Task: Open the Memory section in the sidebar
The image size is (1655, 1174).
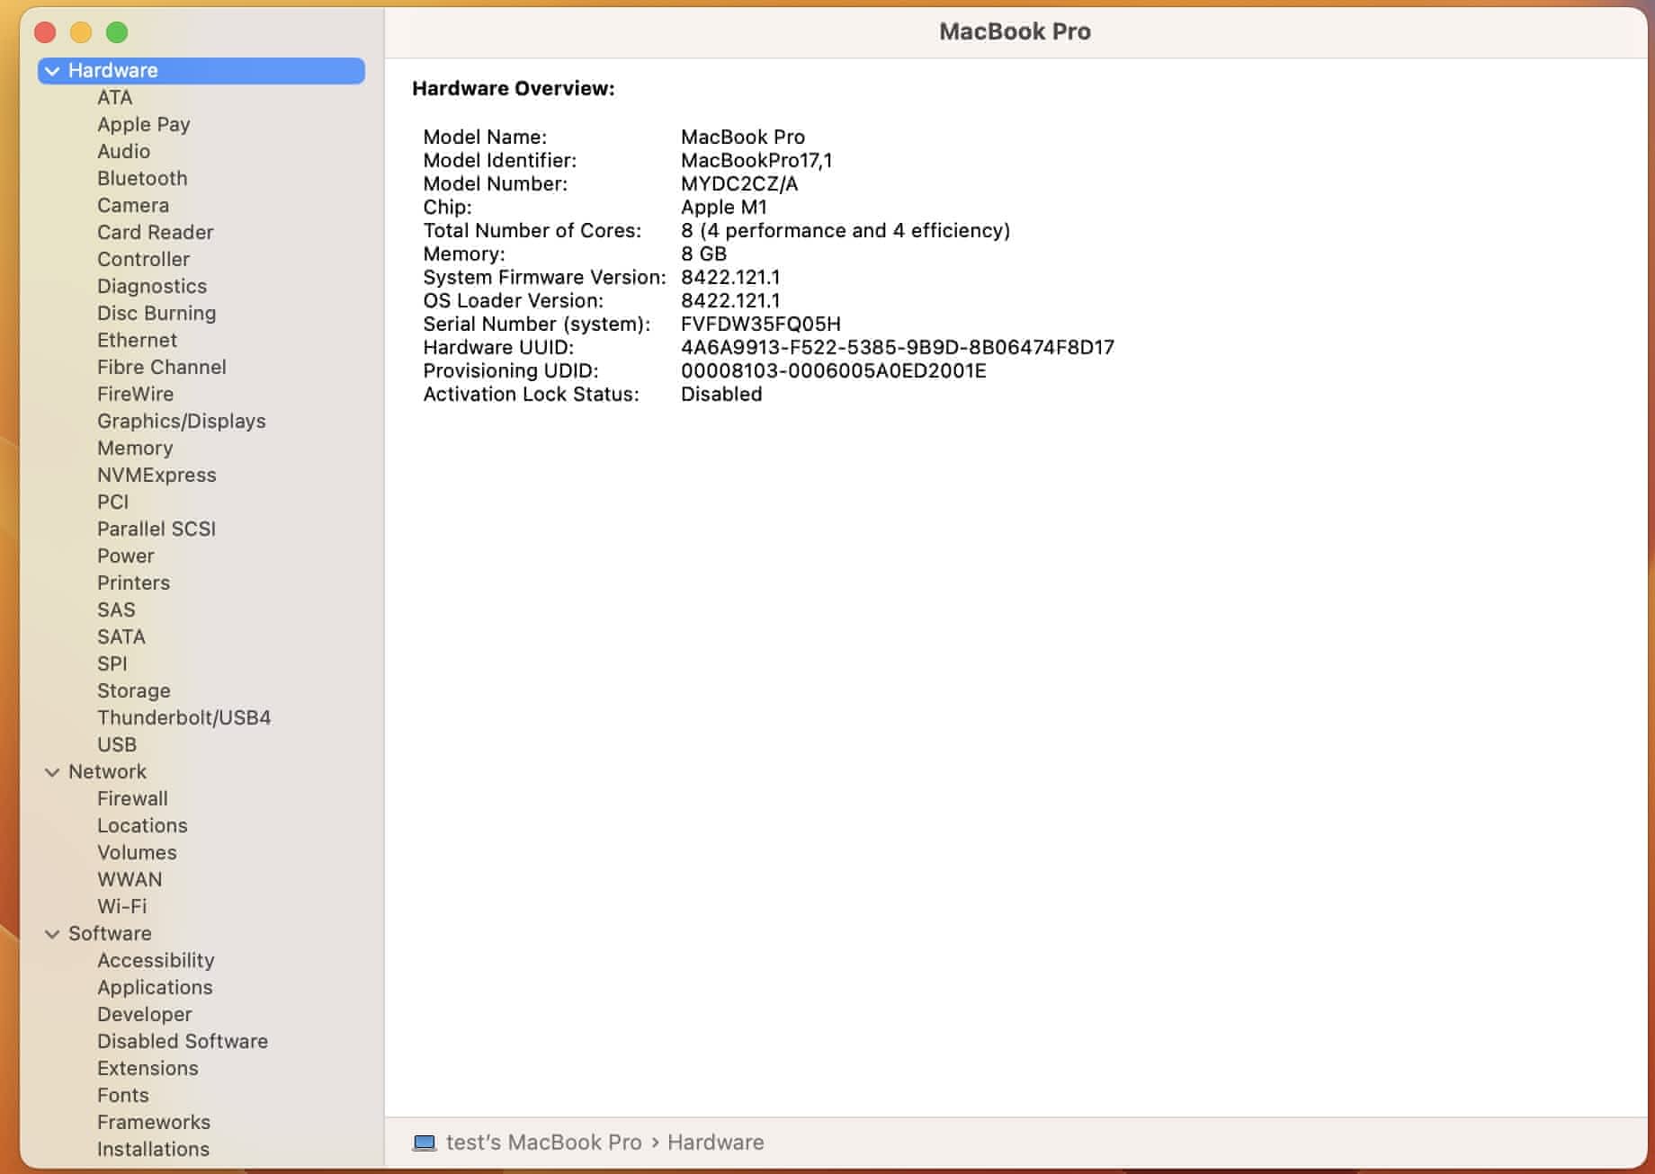Action: [135, 448]
